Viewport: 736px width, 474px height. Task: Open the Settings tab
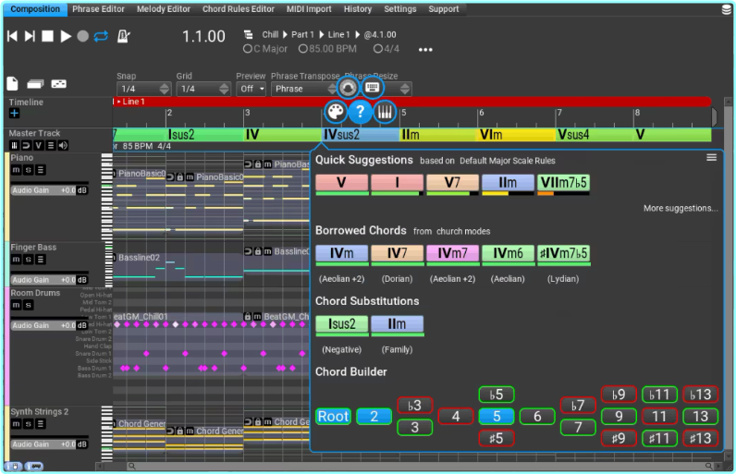pyautogui.click(x=400, y=9)
